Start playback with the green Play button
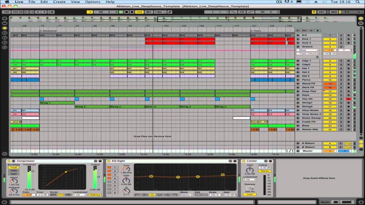This screenshot has height=205, width=365. 121,12
